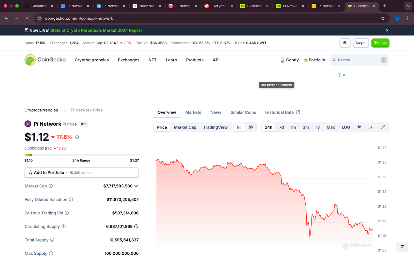Open Cryptocurrencies breadcrumb link

[x=41, y=110]
